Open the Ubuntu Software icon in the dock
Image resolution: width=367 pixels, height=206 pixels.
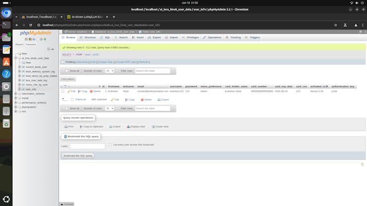6,62
